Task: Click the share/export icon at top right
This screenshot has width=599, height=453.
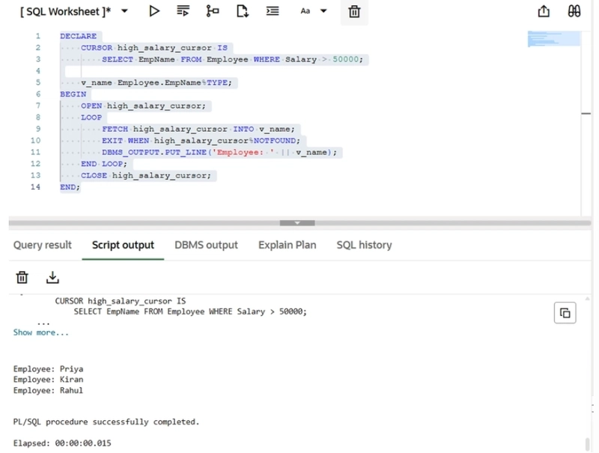Action: (x=544, y=11)
